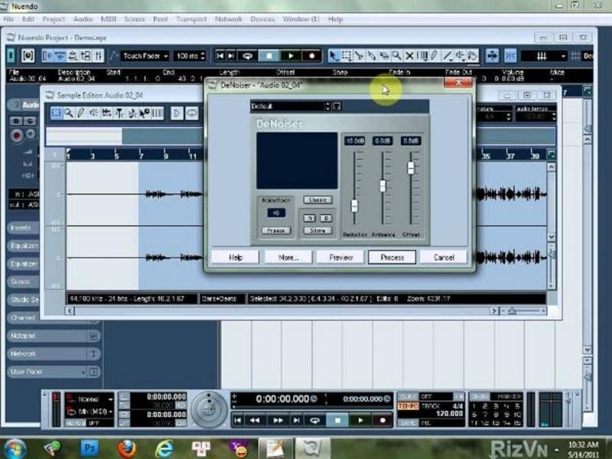Launch Firefox from the taskbar
Viewport: 612px width, 459px height.
[127, 448]
